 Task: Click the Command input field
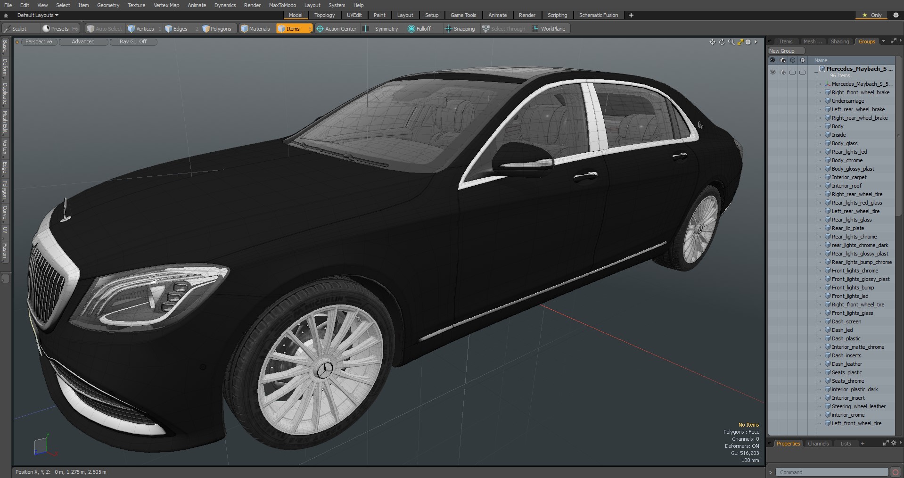(832, 472)
